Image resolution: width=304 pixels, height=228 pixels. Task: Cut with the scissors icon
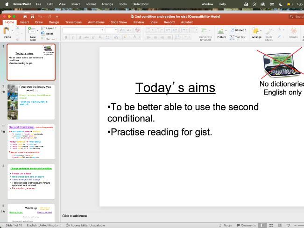pos(17,28)
